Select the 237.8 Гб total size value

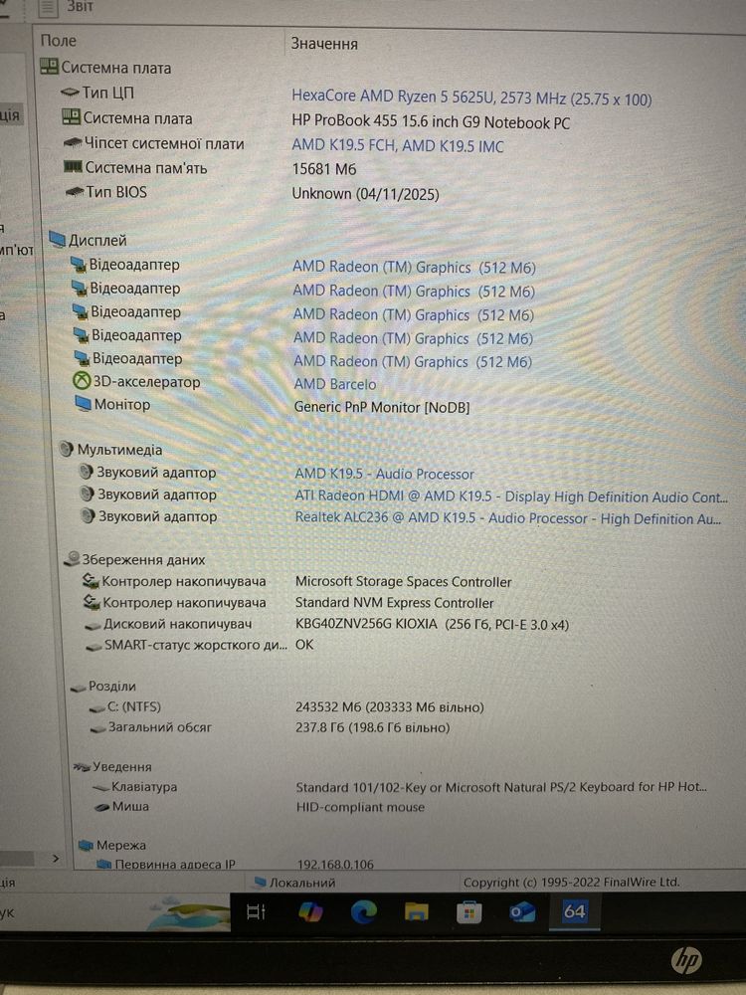[372, 727]
